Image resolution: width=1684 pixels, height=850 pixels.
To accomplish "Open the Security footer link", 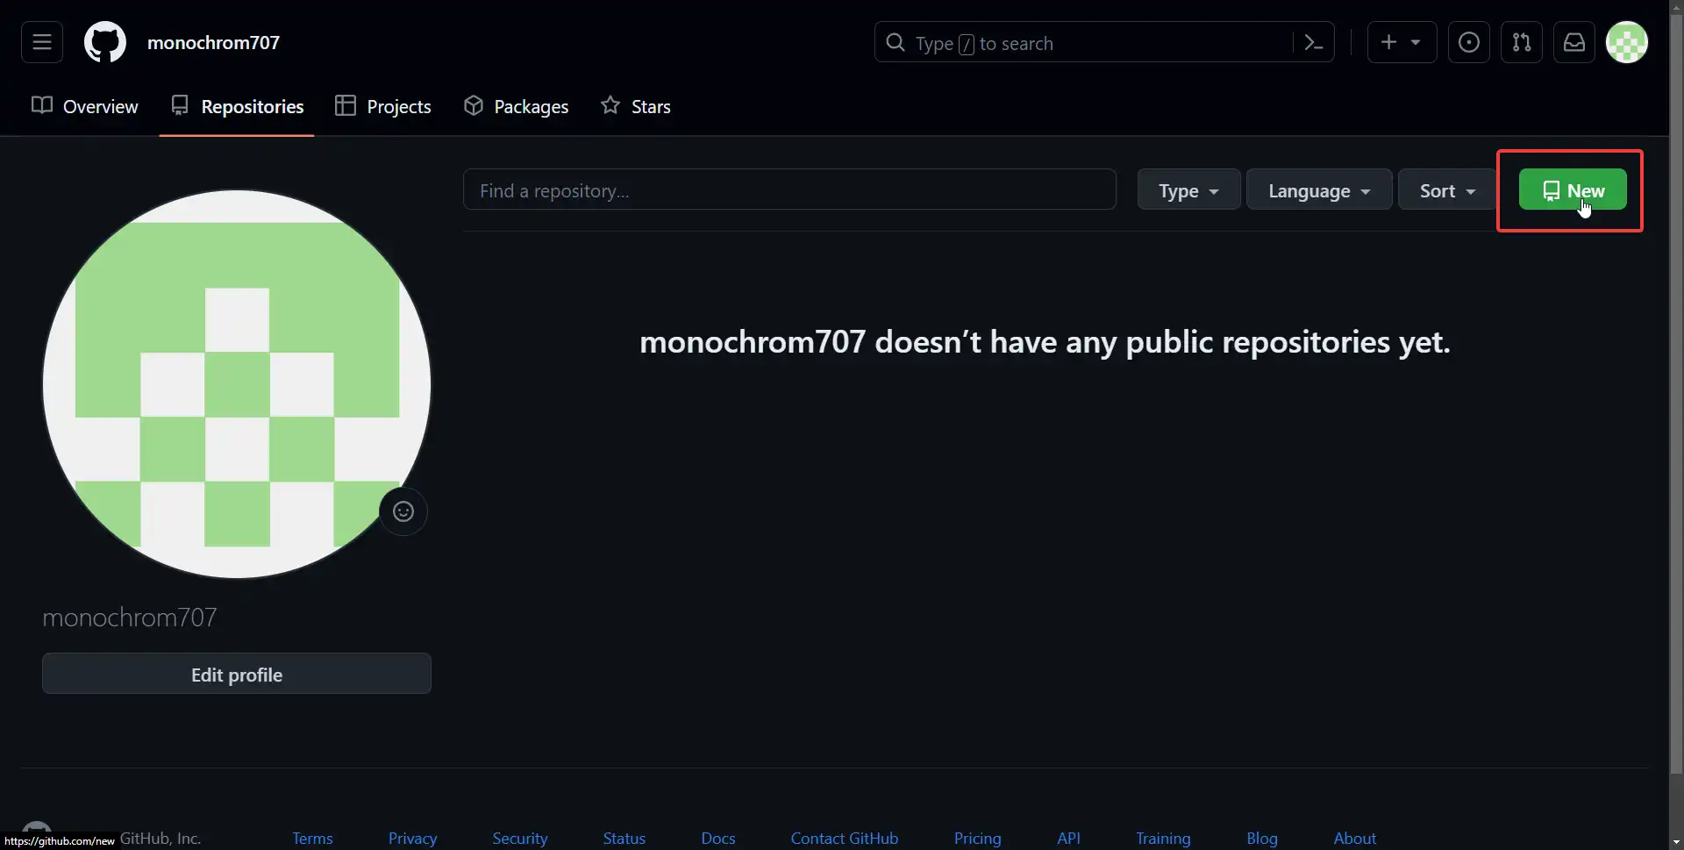I will (519, 838).
